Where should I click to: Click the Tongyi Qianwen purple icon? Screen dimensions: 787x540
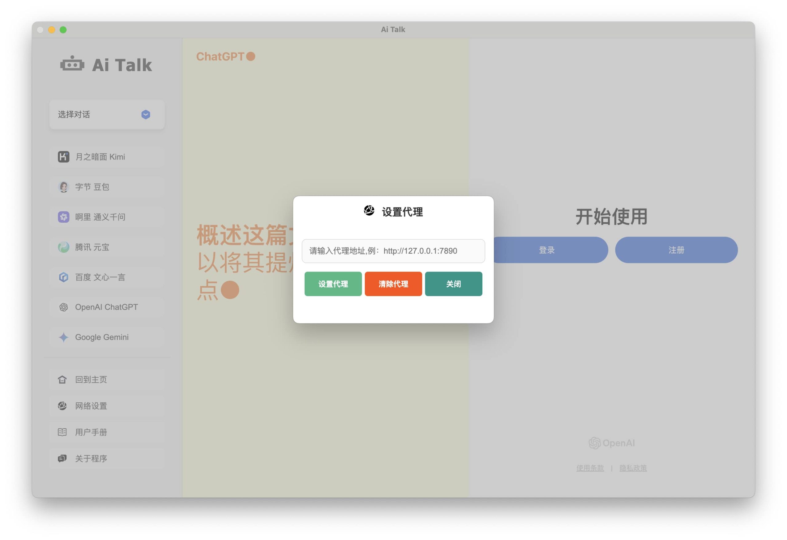[63, 217]
